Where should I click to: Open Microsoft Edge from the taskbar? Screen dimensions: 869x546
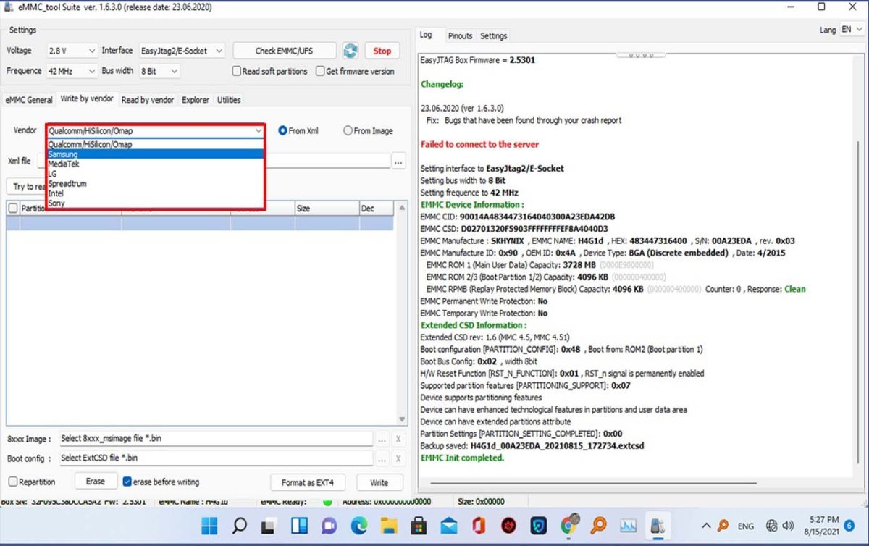pos(359,526)
